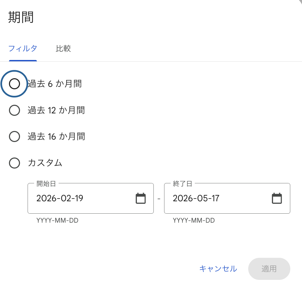Focus the 終了日 date field 2026-05-17
The width and height of the screenshot is (302, 284).
227,198
